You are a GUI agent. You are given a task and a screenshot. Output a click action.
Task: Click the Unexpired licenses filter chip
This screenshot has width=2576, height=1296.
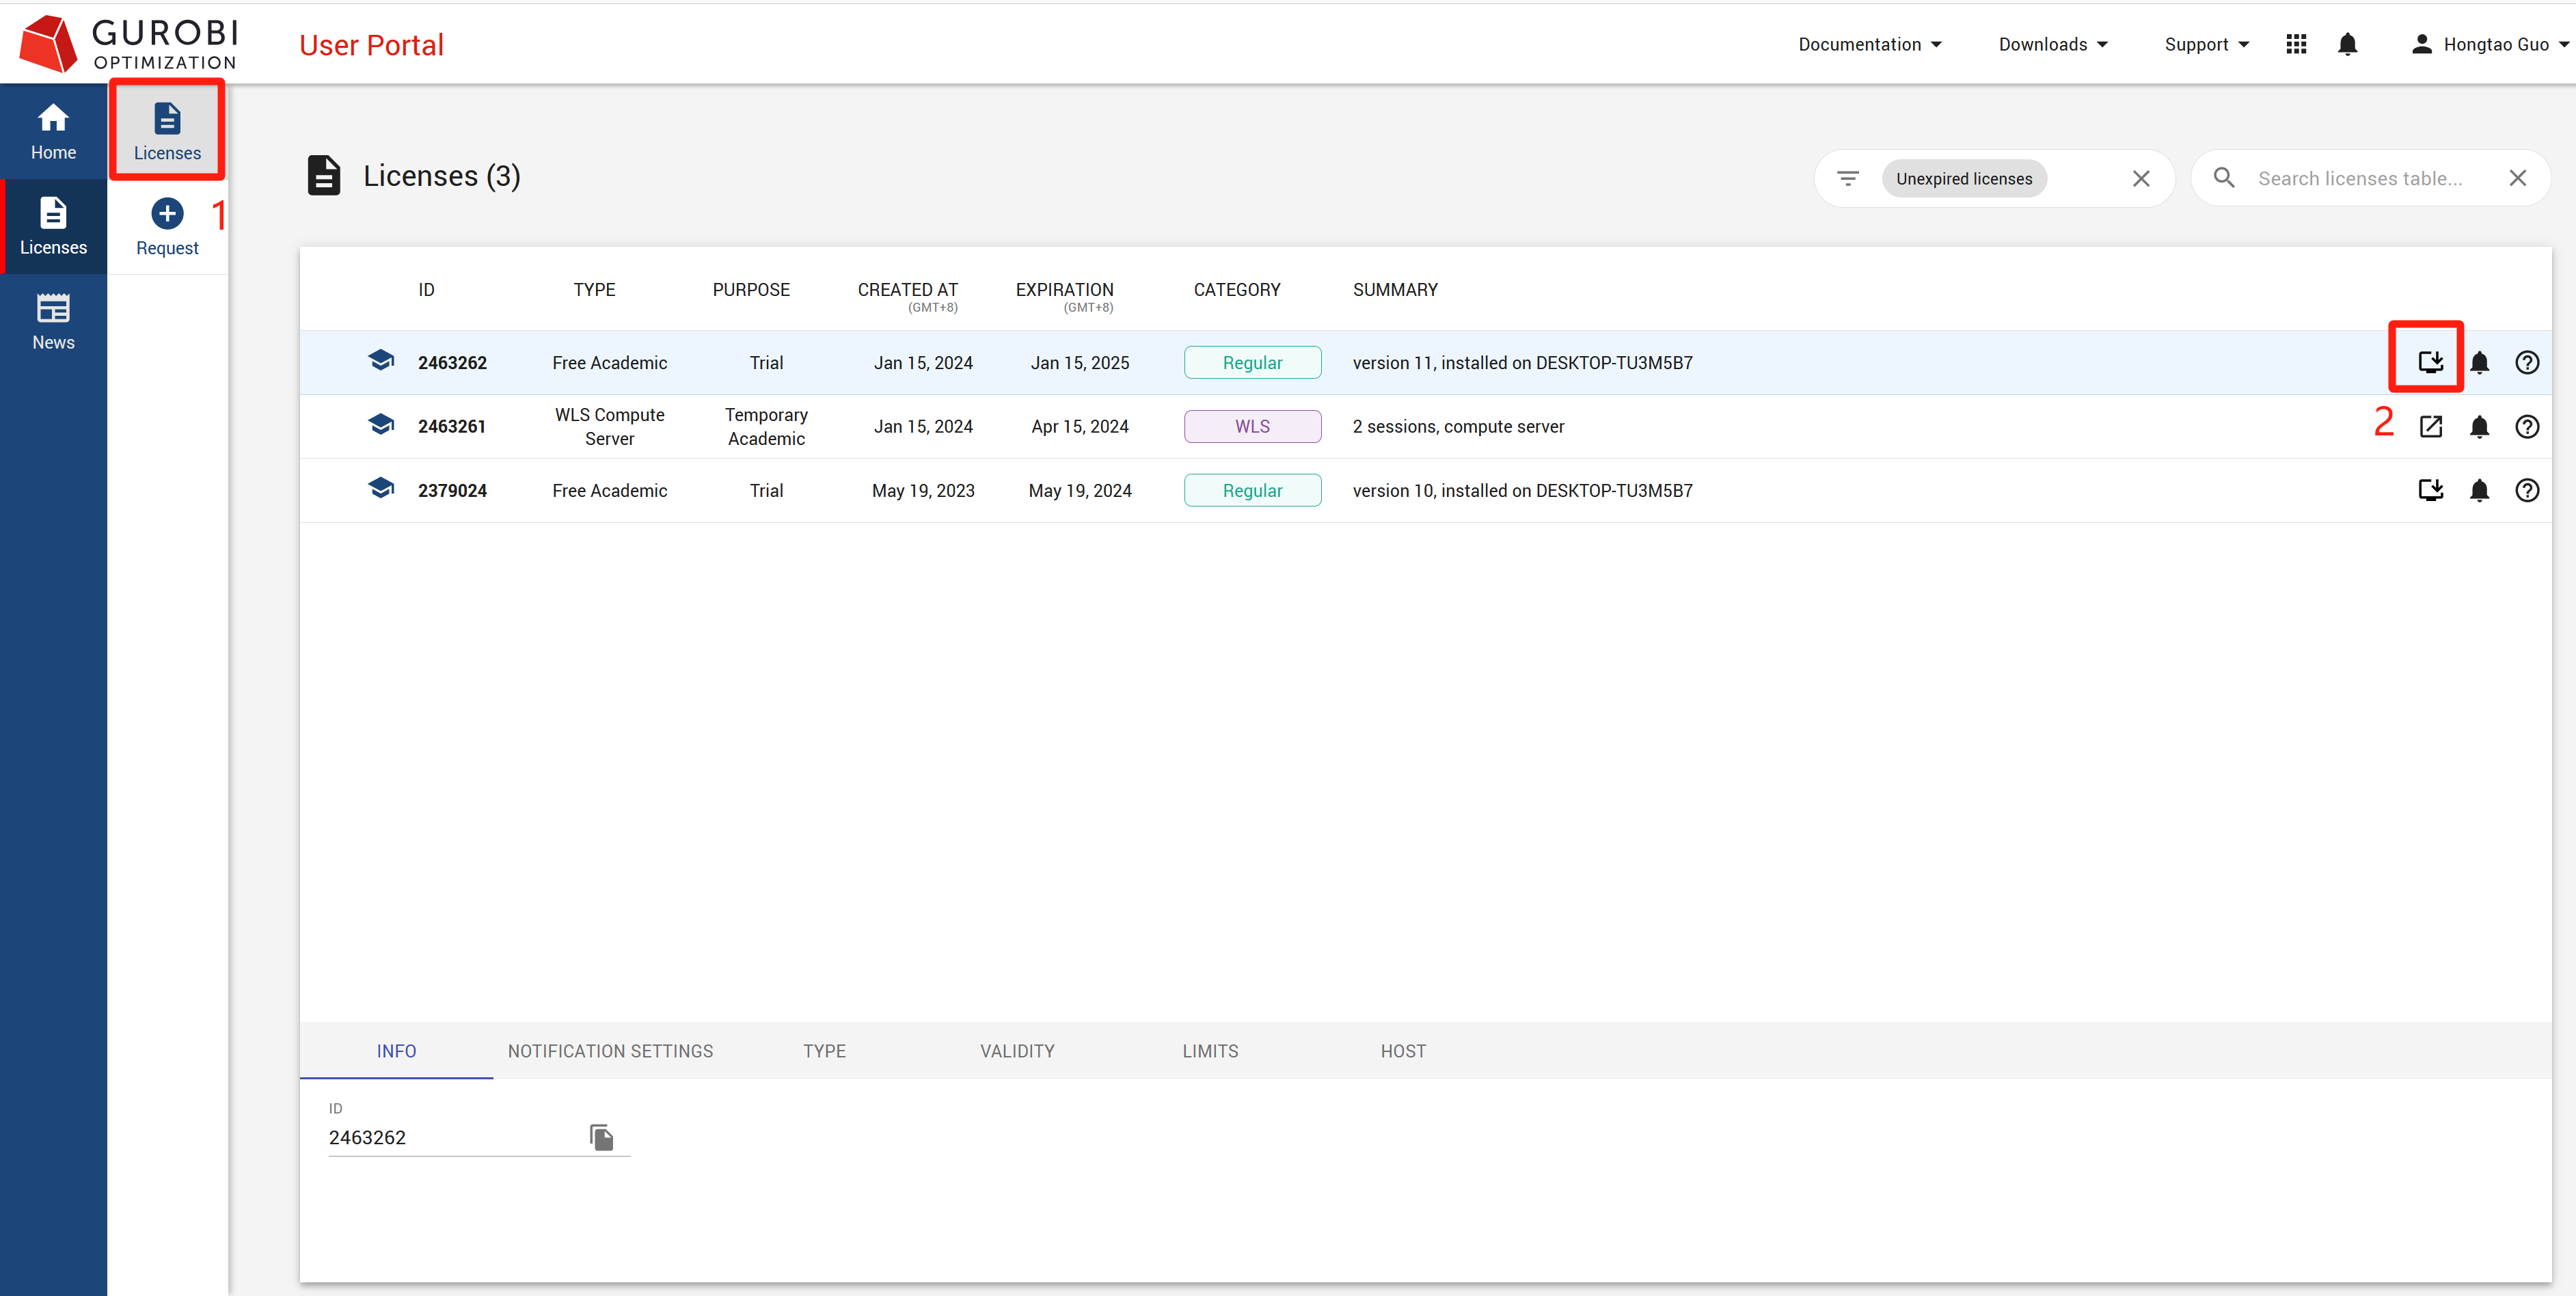click(1964, 178)
